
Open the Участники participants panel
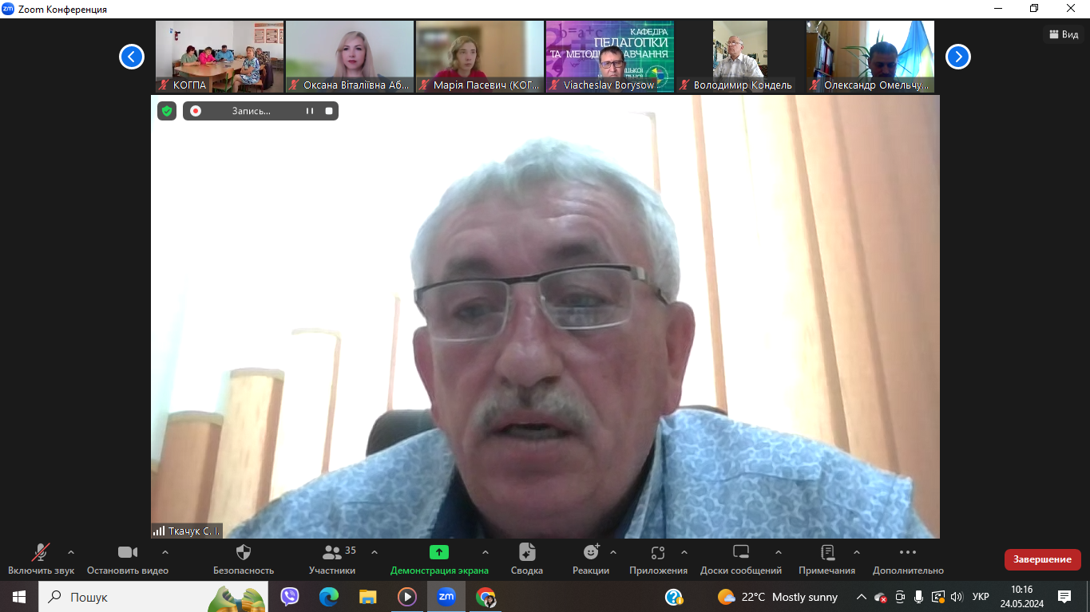(332, 552)
